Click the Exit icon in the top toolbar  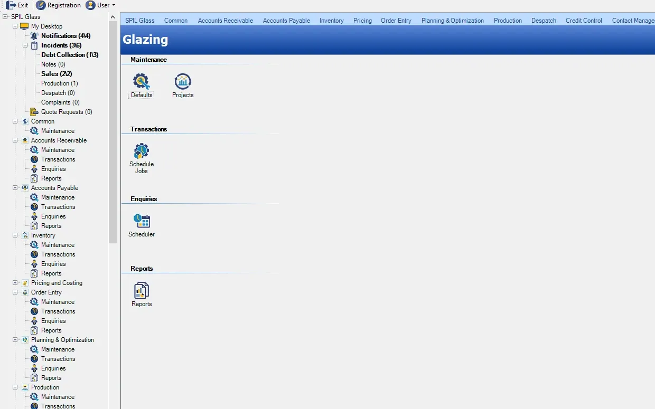11,5
